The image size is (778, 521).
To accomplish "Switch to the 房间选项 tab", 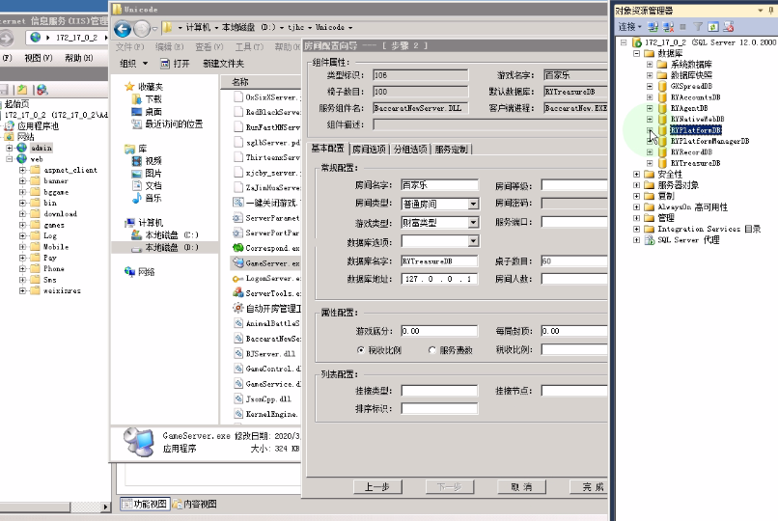I will tap(368, 150).
